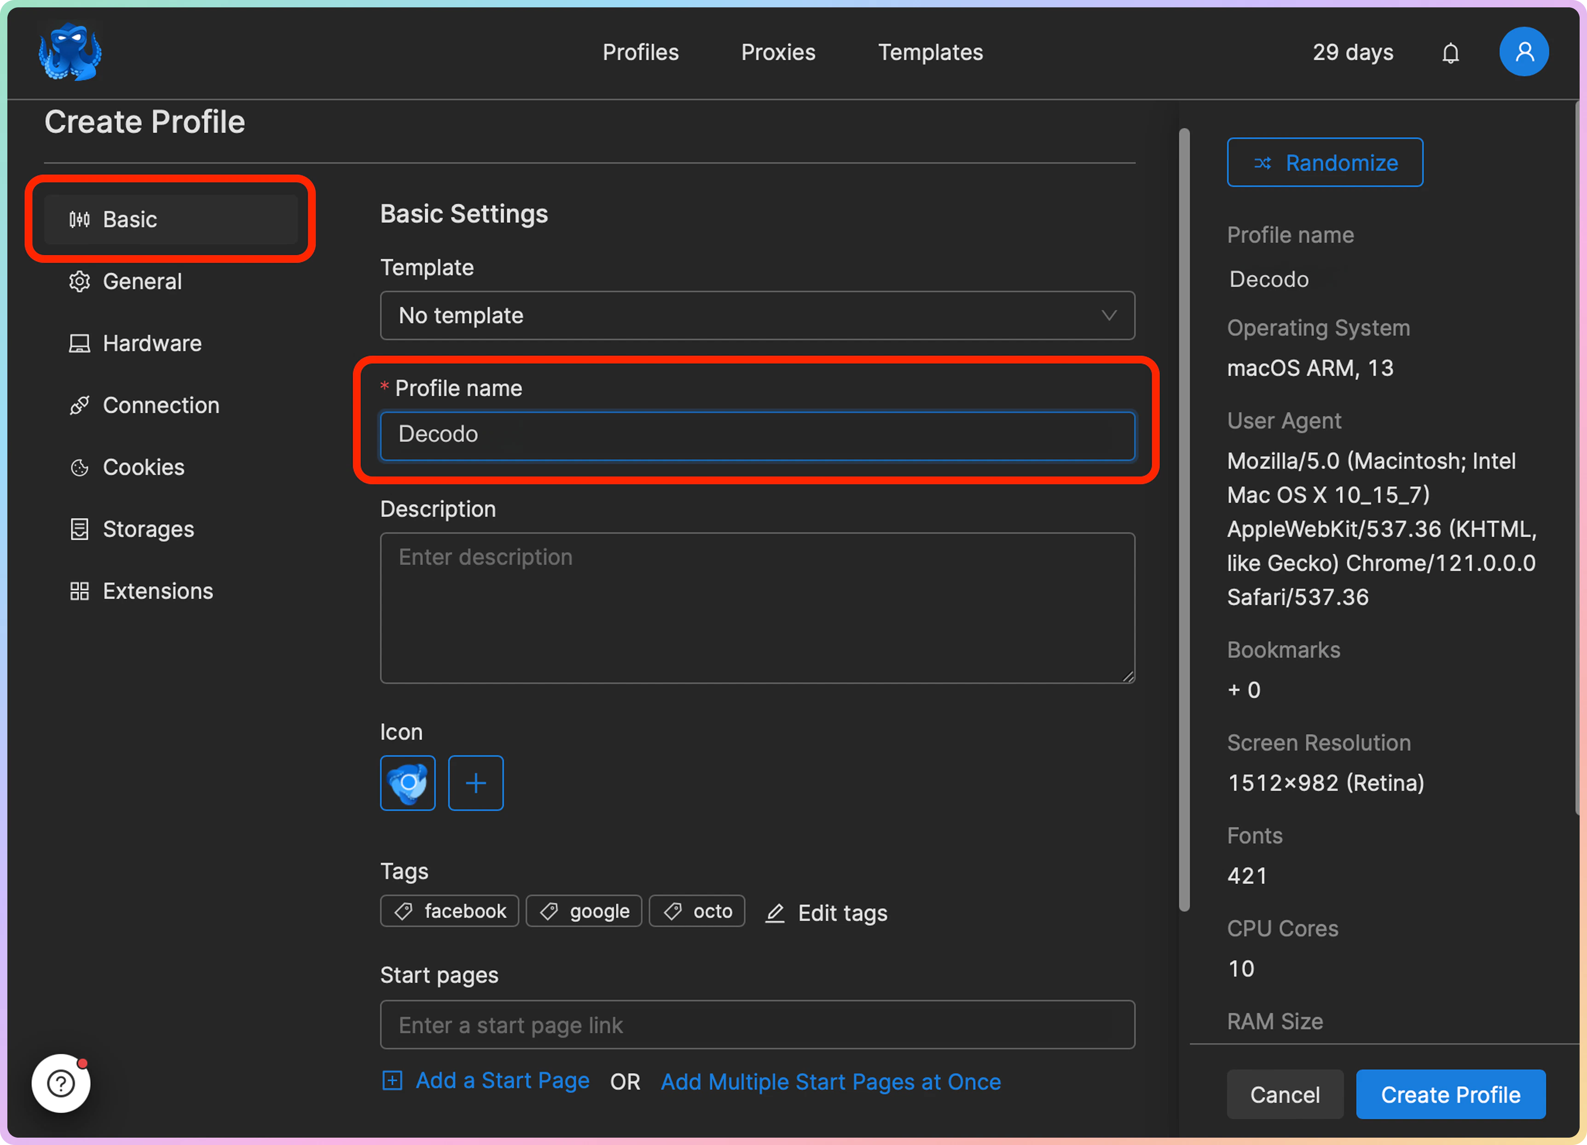Add a new icon with plus button
Image resolution: width=1587 pixels, height=1145 pixels.
(x=476, y=783)
